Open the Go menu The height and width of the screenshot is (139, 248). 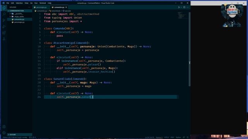[31, 3]
